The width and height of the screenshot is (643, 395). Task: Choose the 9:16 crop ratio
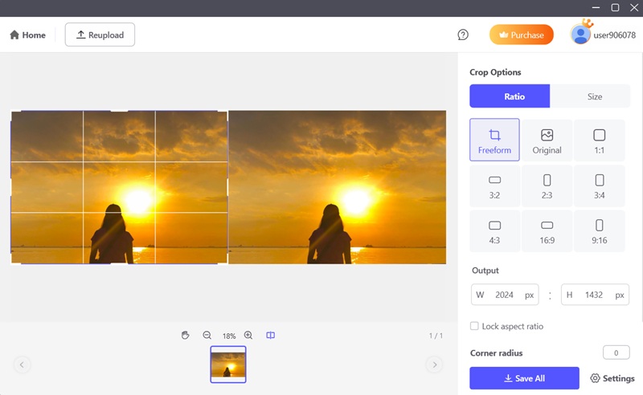point(599,231)
